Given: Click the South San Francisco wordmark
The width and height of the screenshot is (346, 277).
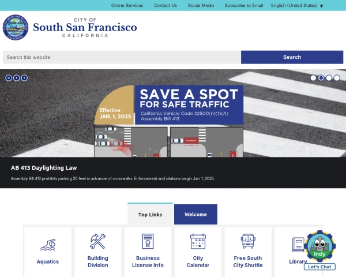Looking at the screenshot, I should tap(85, 27).
